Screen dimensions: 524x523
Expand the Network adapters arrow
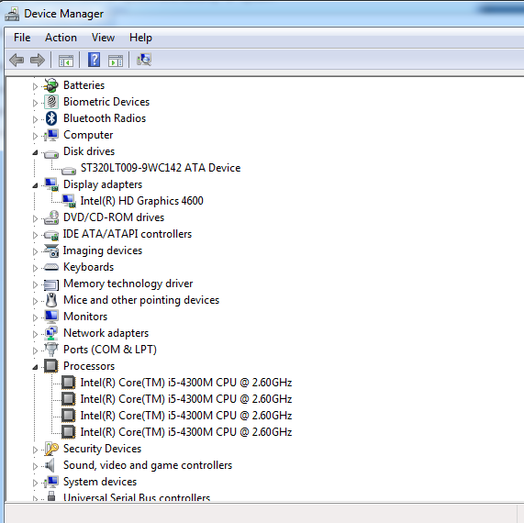(x=35, y=334)
